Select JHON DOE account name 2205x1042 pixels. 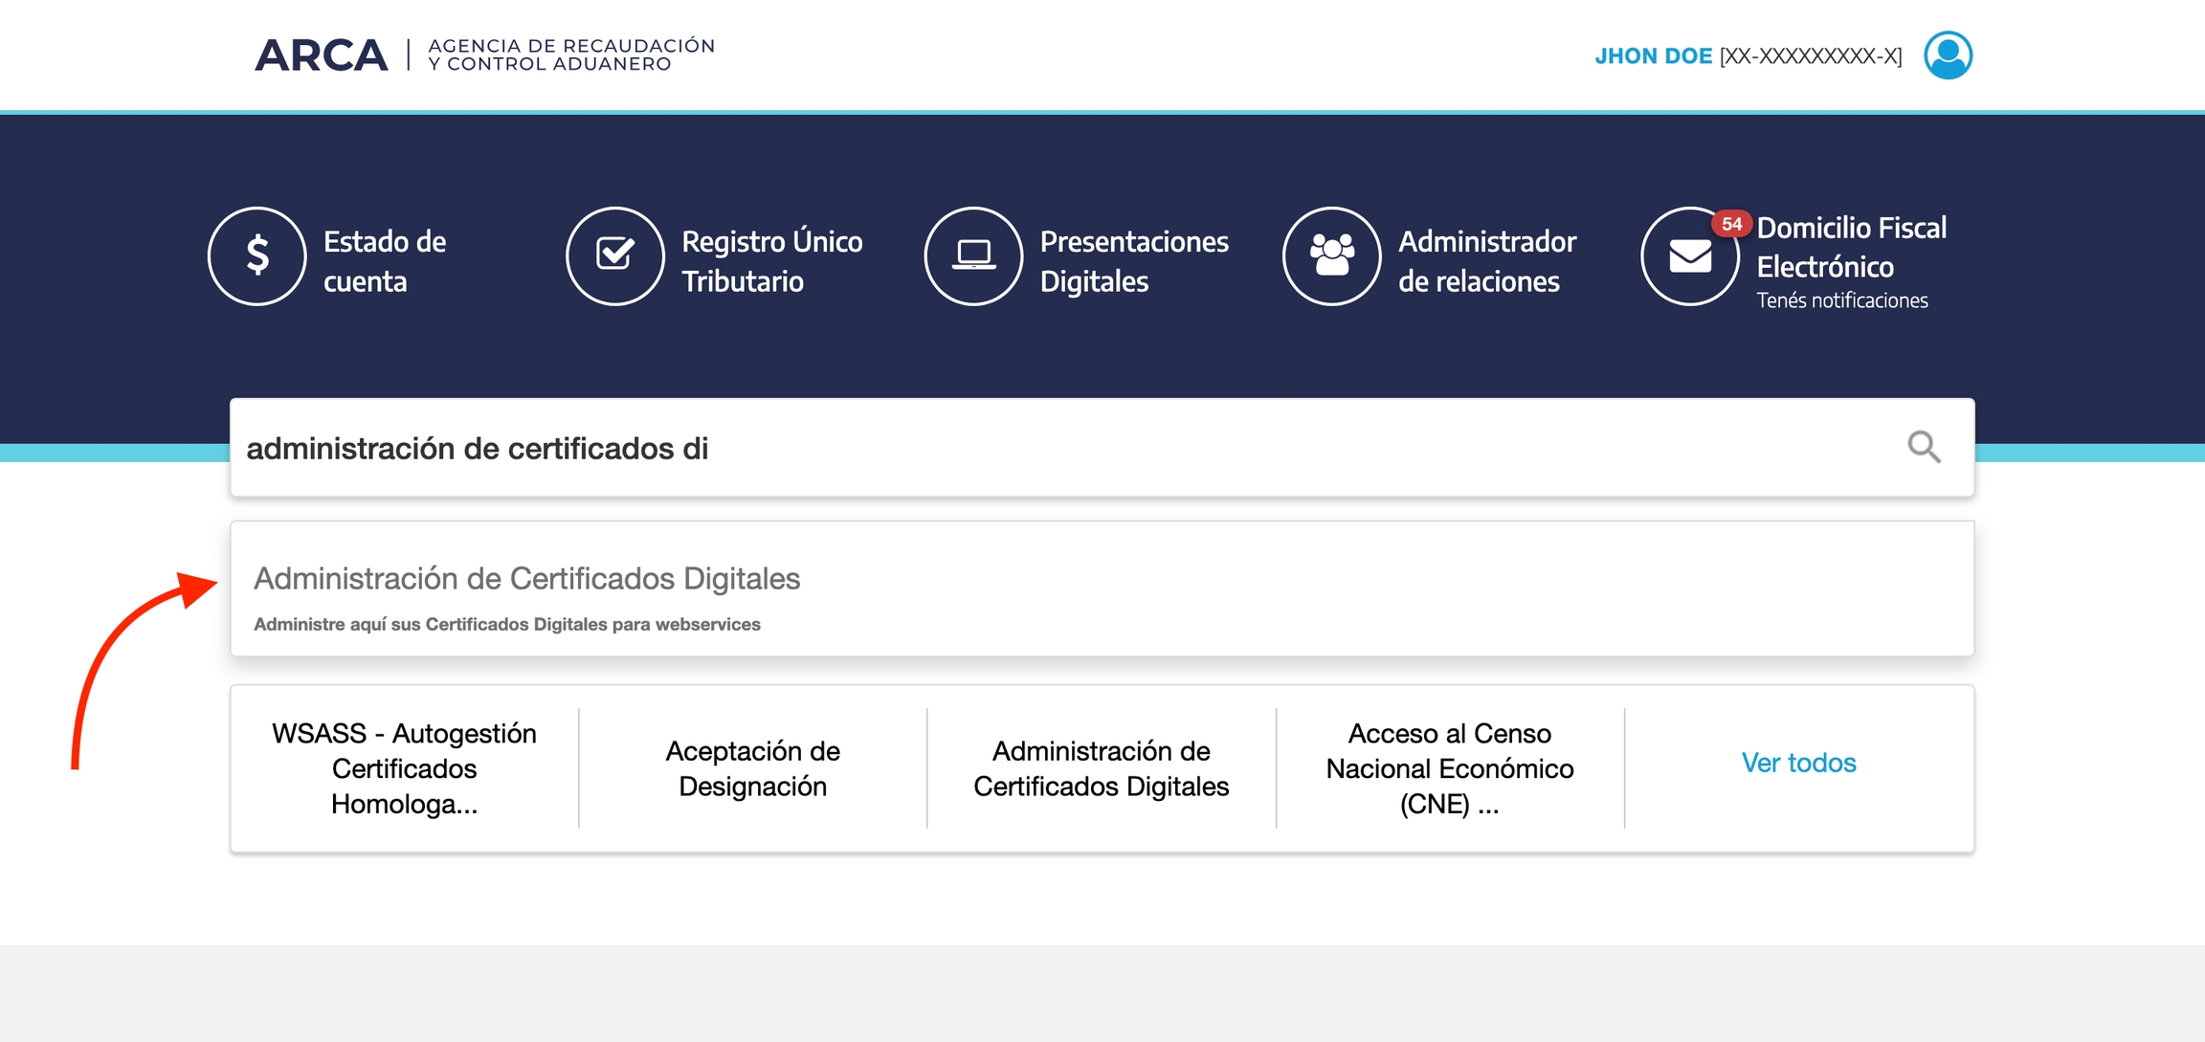1655,55
